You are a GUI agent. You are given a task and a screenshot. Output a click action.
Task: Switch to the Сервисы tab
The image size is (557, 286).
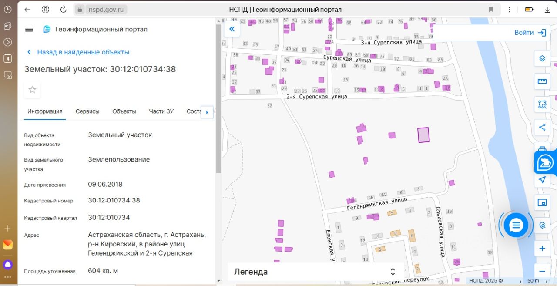click(87, 111)
